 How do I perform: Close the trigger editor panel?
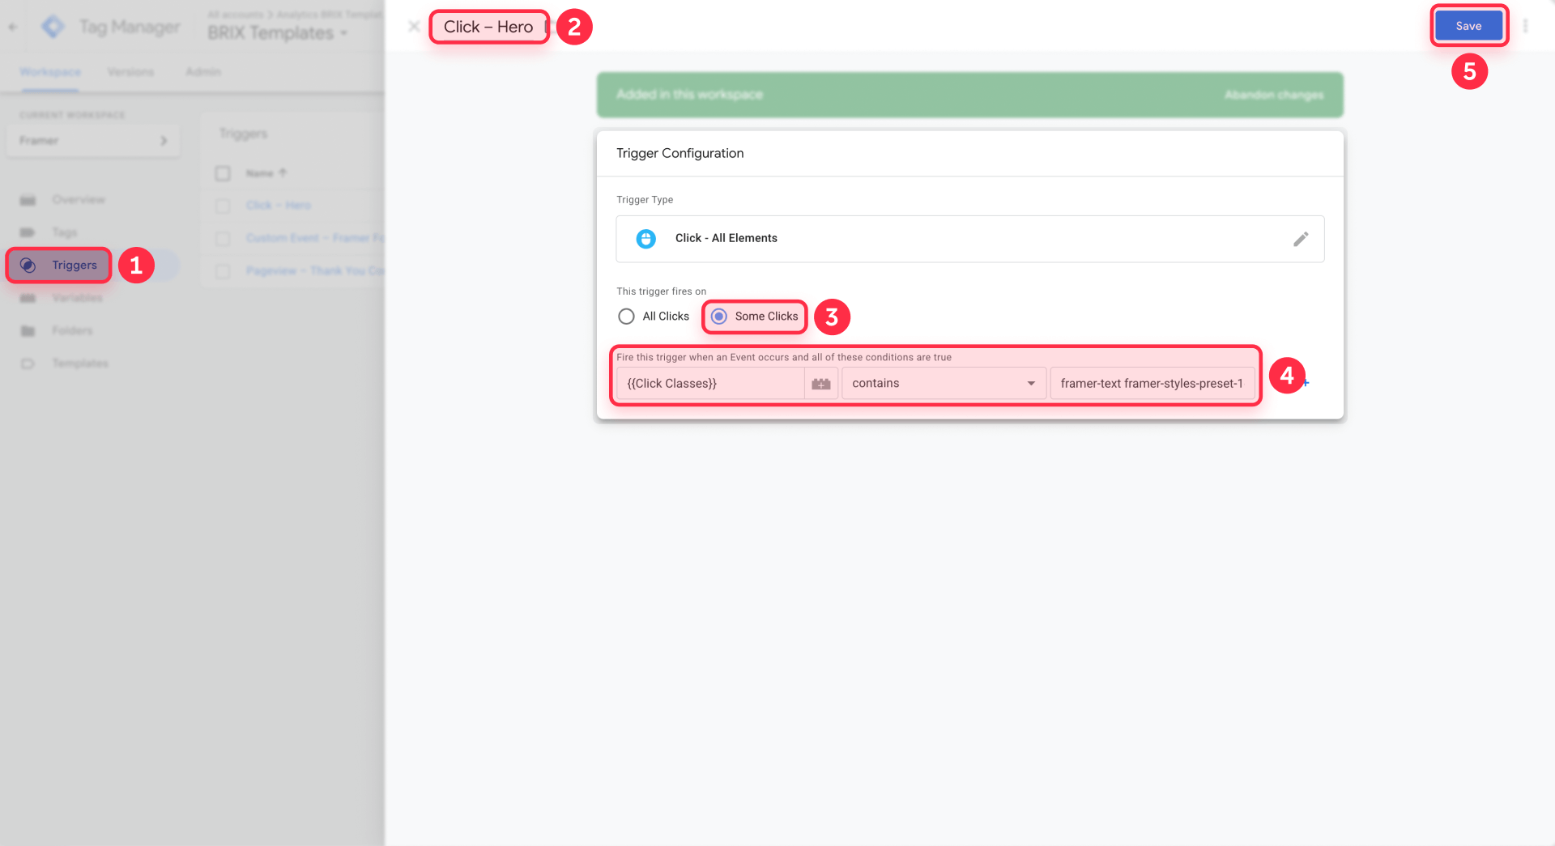(x=414, y=26)
